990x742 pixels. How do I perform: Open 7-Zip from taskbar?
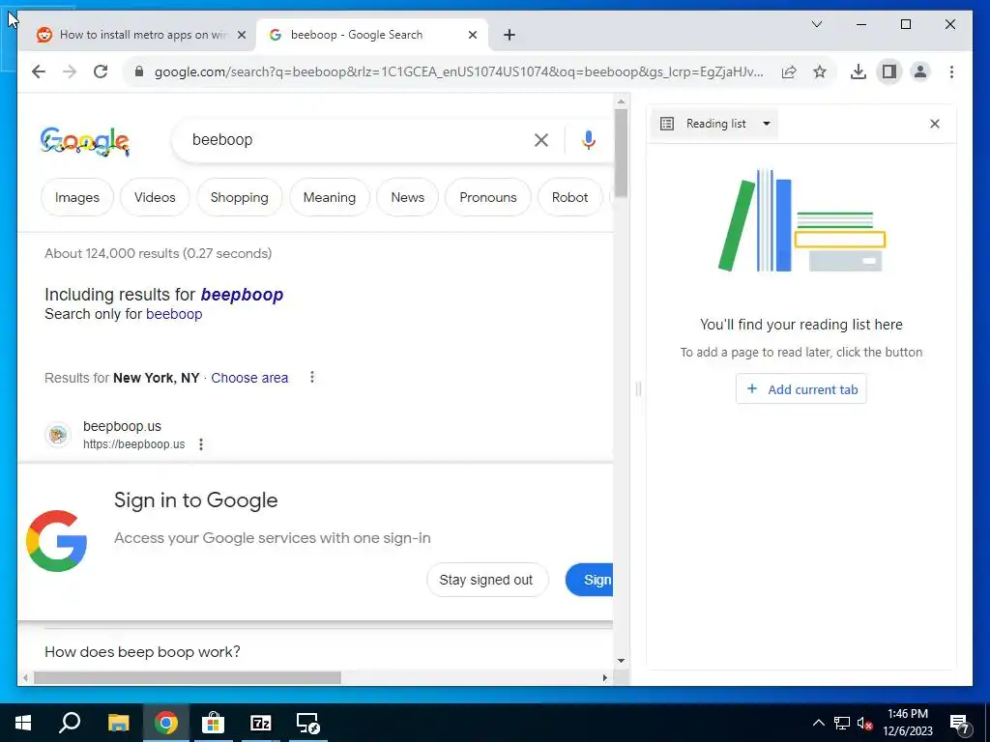point(261,723)
